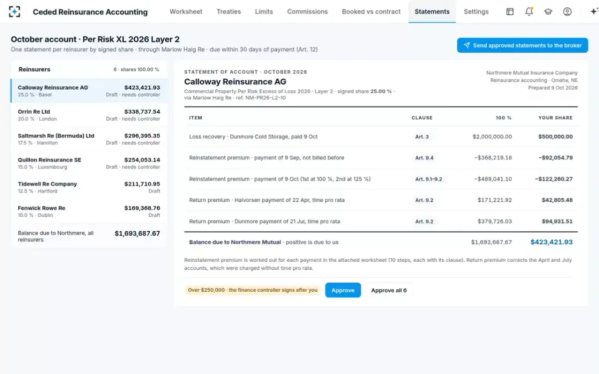Select Orrin Re Ltd statement
Viewport: 599px width, 374px height.
coord(89,115)
